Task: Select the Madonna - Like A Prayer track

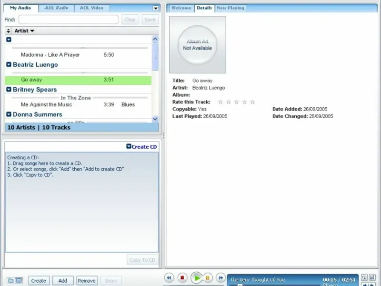Action: 78,55
